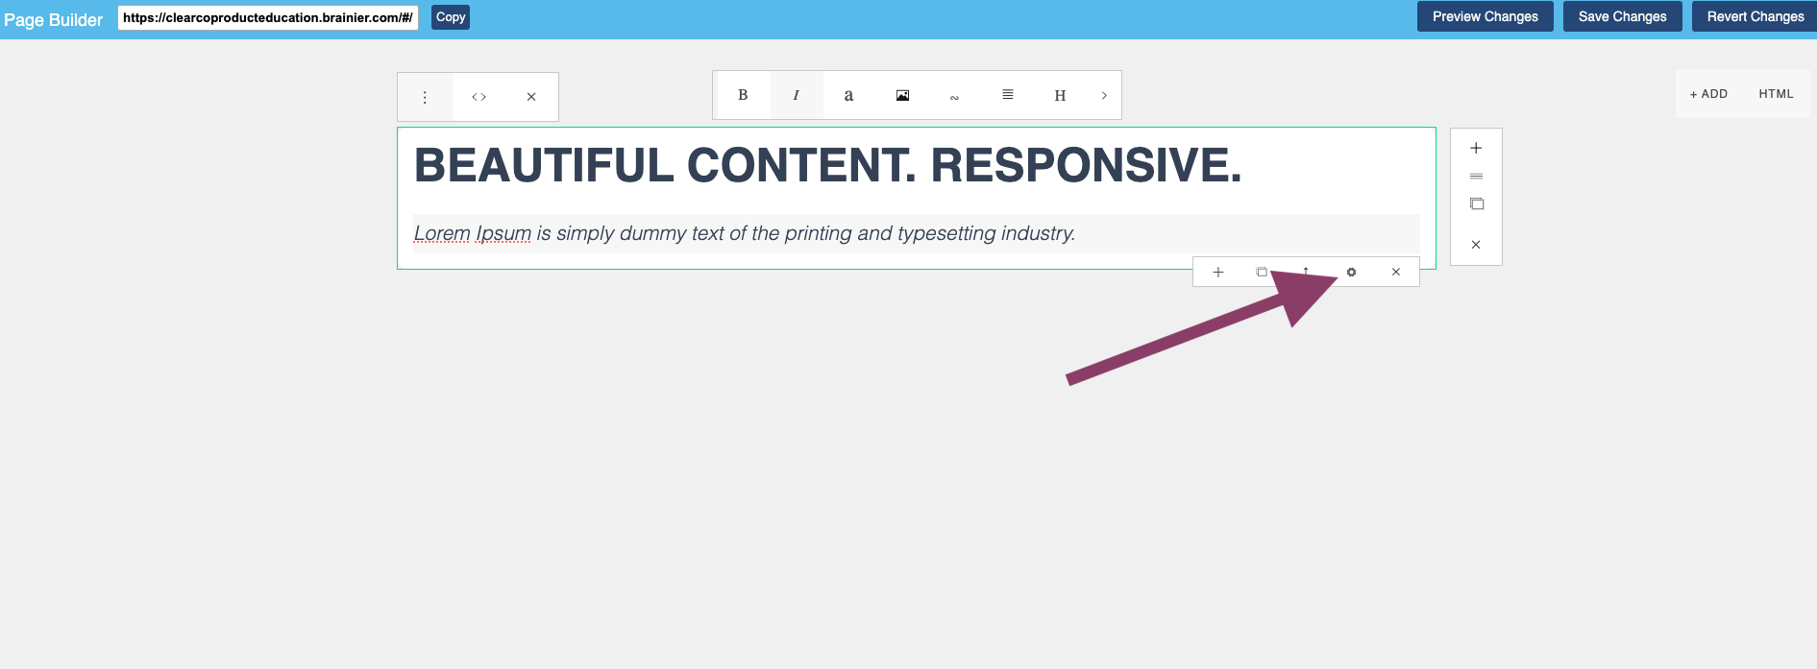Screen dimensions: 1817x669
Task: Toggle italic formatting
Action: pyautogui.click(x=796, y=95)
